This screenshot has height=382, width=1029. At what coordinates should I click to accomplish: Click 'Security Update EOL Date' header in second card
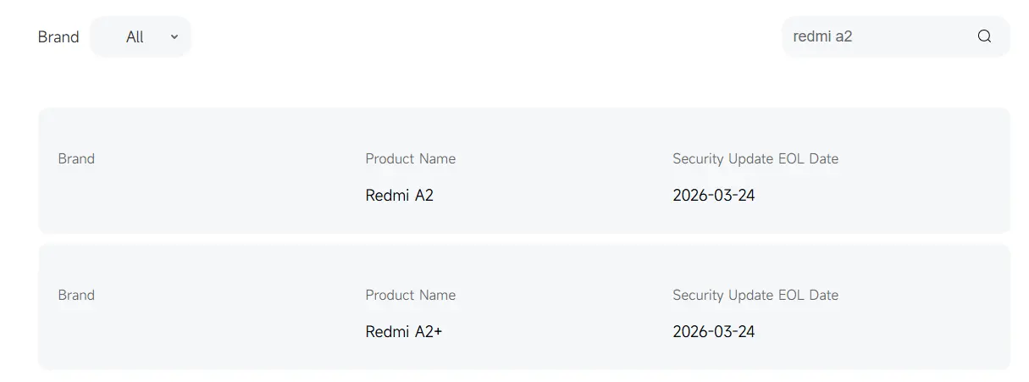[755, 295]
